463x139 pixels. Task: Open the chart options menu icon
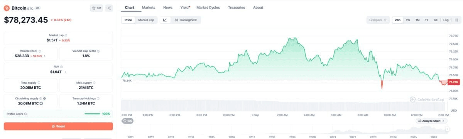click(456, 20)
